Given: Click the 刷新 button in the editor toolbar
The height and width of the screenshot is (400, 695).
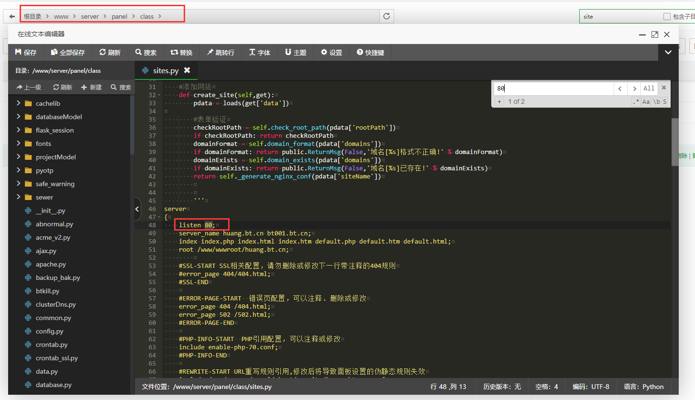Looking at the screenshot, I should coord(110,53).
